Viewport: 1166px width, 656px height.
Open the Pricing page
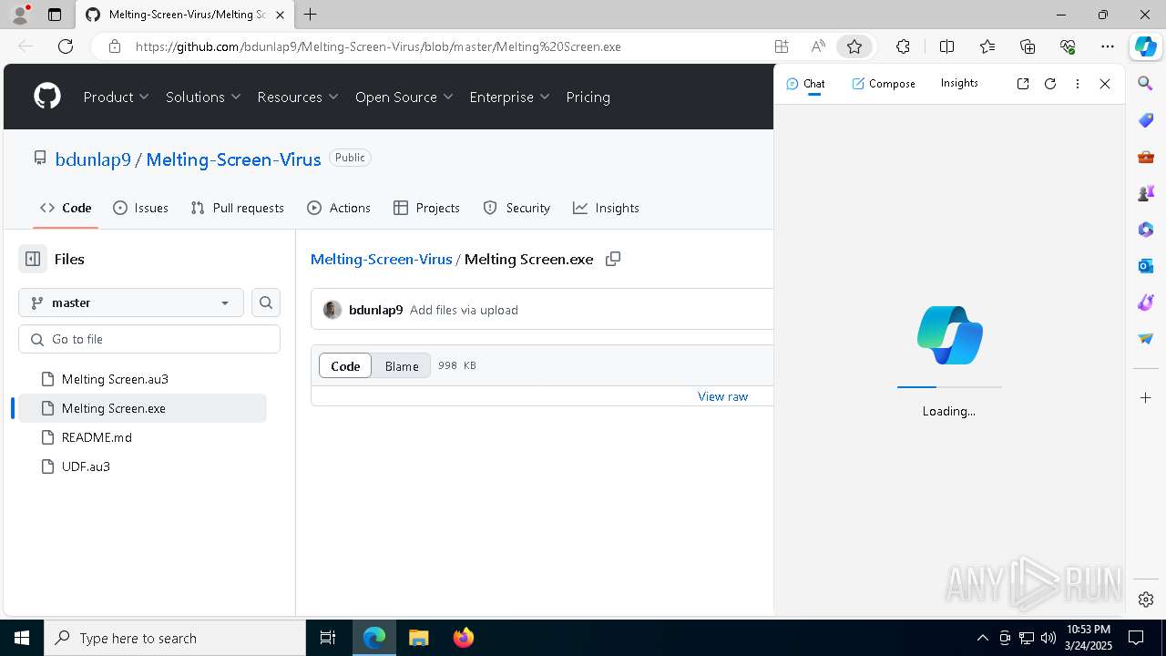pyautogui.click(x=588, y=97)
